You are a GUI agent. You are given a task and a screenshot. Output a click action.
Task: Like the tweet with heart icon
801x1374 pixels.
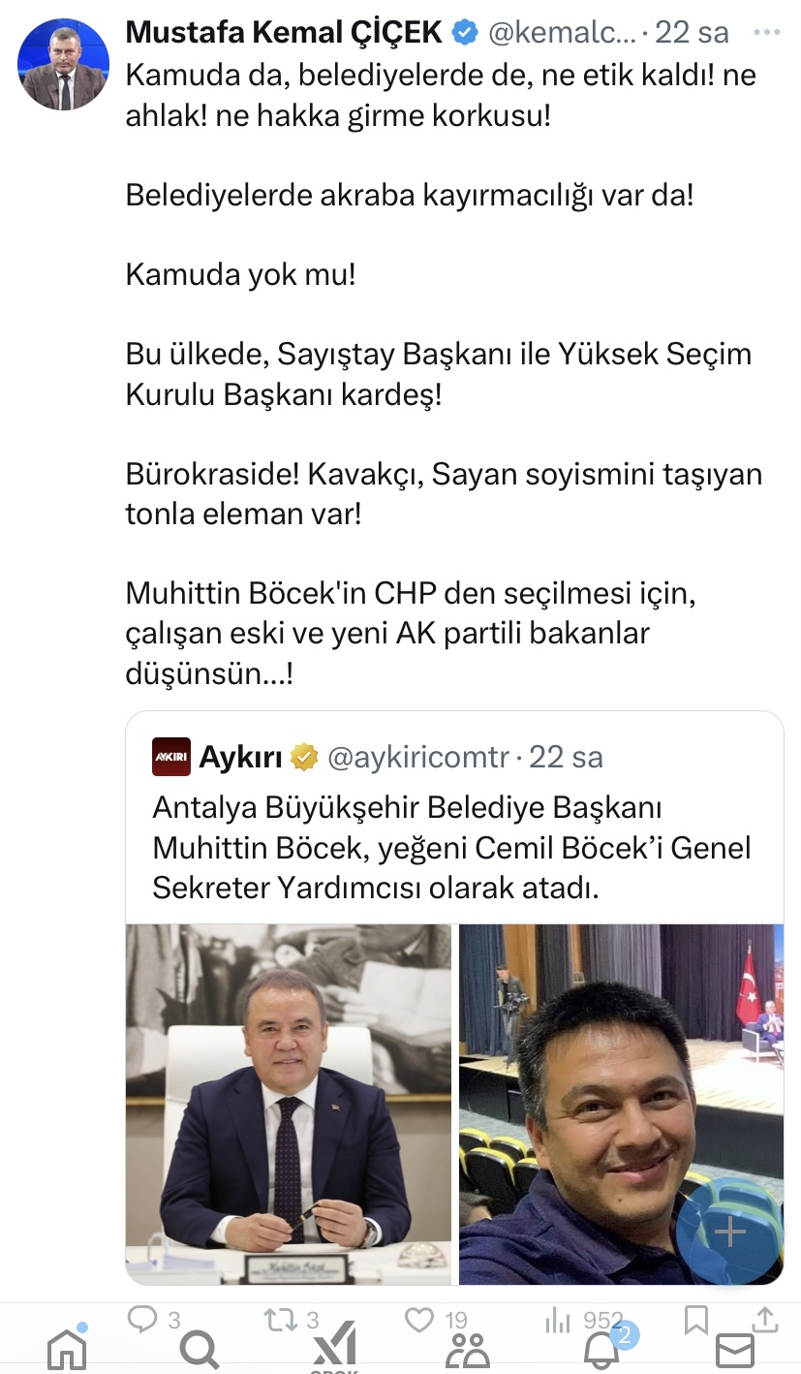click(419, 1318)
